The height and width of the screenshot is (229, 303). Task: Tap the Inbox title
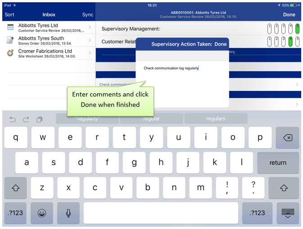49,15
